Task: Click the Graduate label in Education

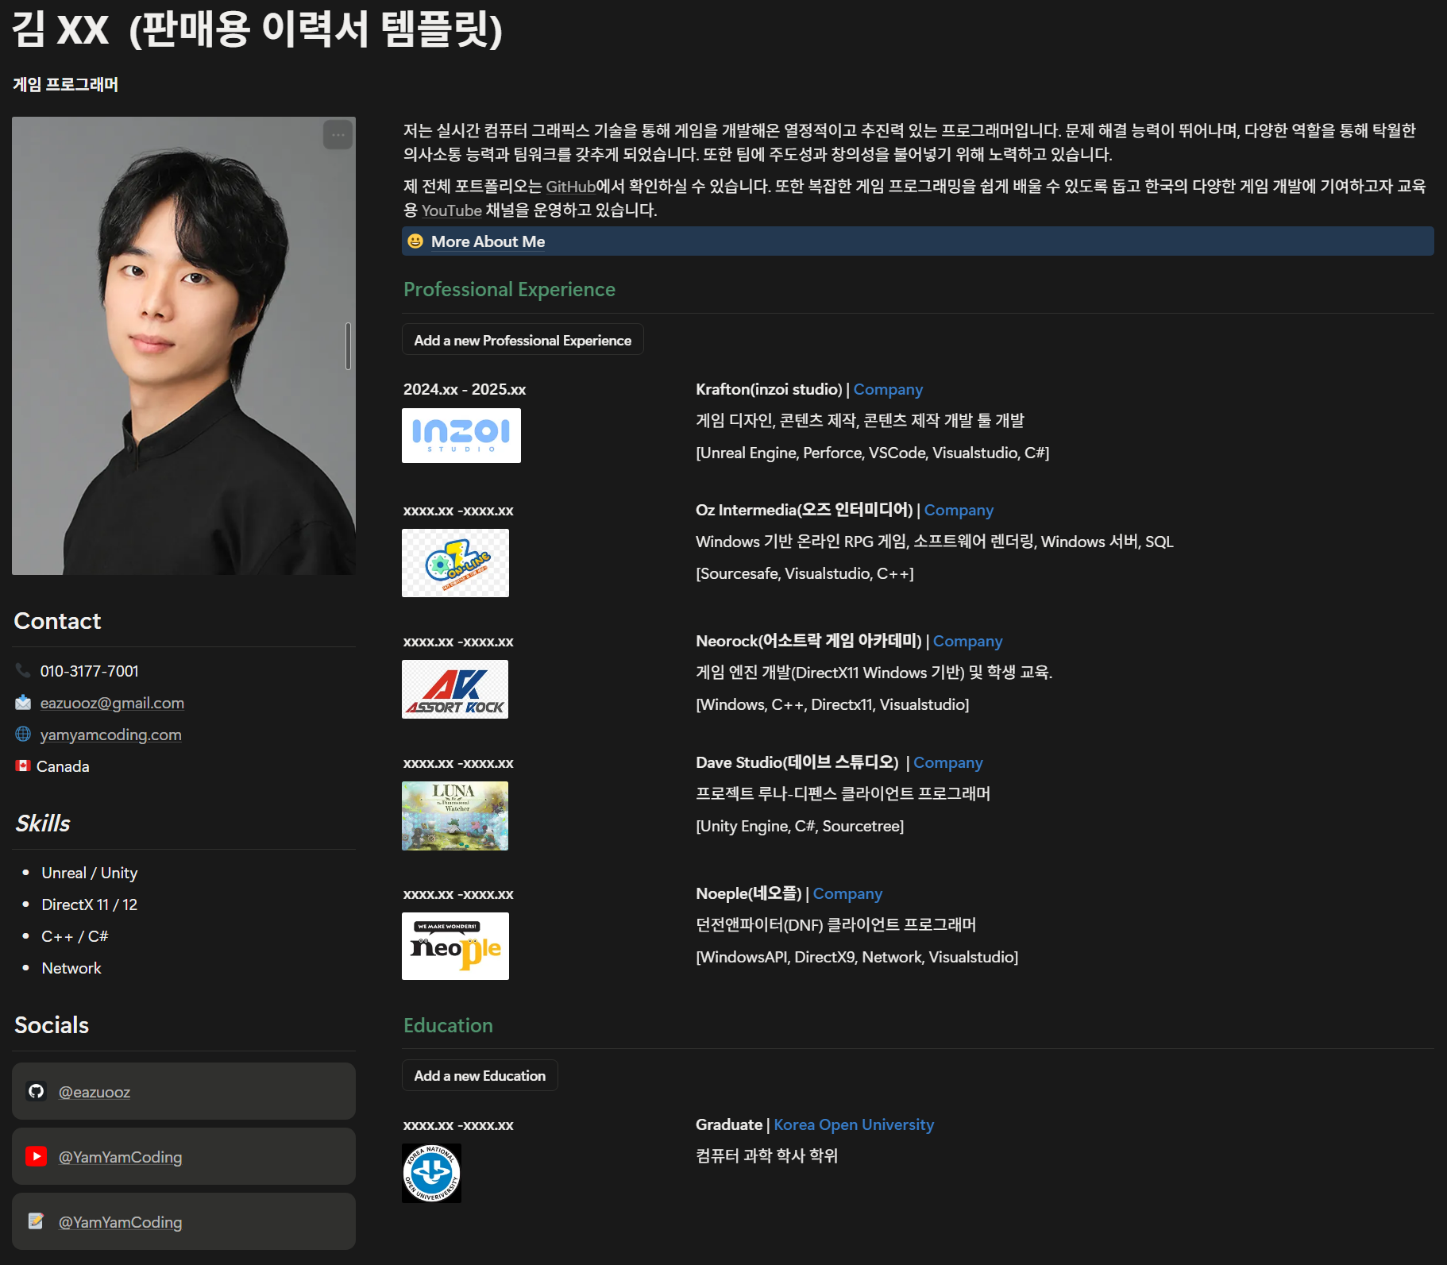Action: click(729, 1124)
